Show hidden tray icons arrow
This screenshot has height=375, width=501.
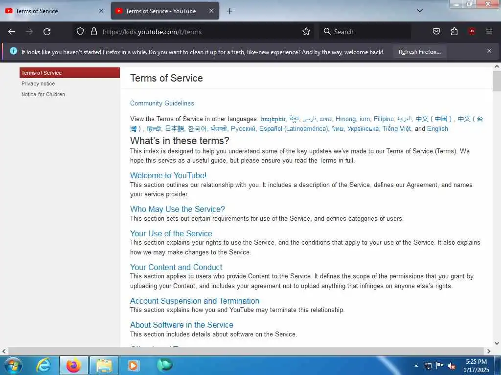(416, 366)
